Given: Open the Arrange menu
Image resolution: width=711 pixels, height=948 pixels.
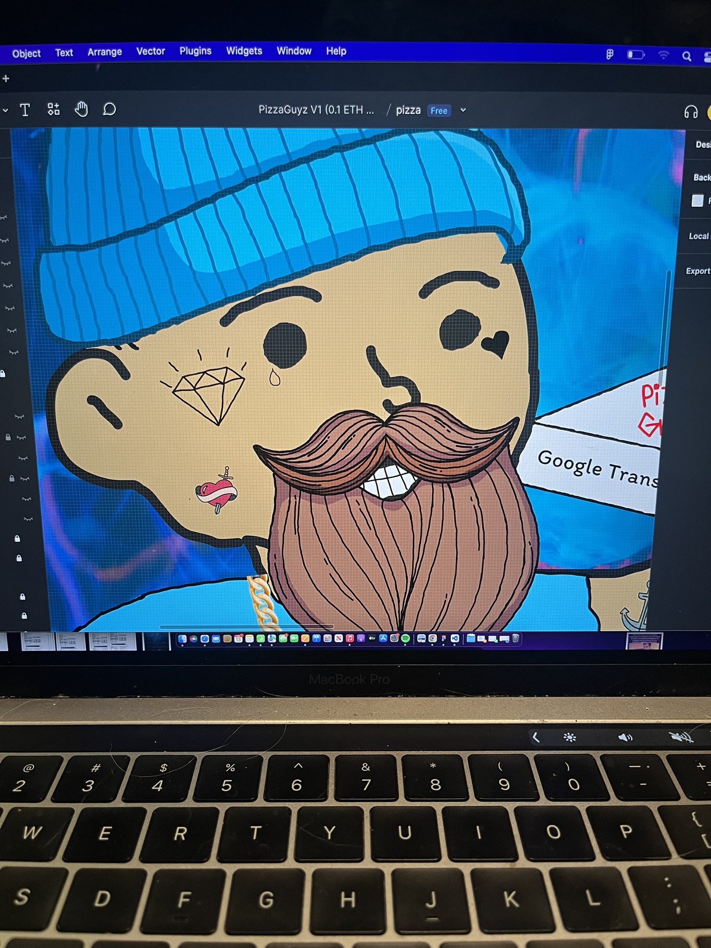Looking at the screenshot, I should 105,52.
